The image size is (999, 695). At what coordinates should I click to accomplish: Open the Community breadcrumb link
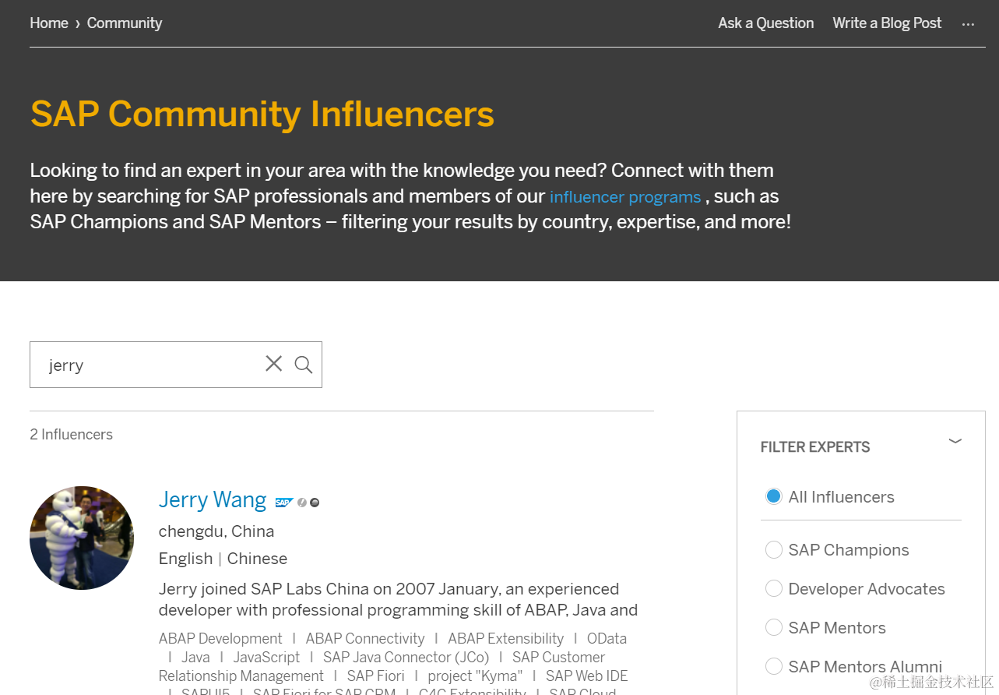125,23
